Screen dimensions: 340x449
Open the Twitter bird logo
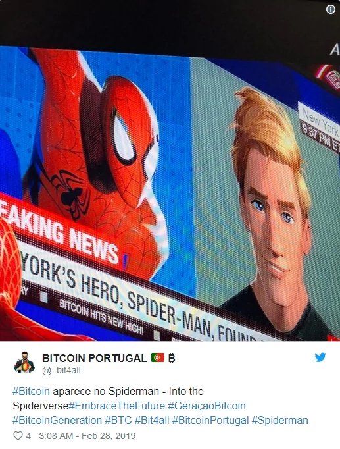[x=320, y=357]
